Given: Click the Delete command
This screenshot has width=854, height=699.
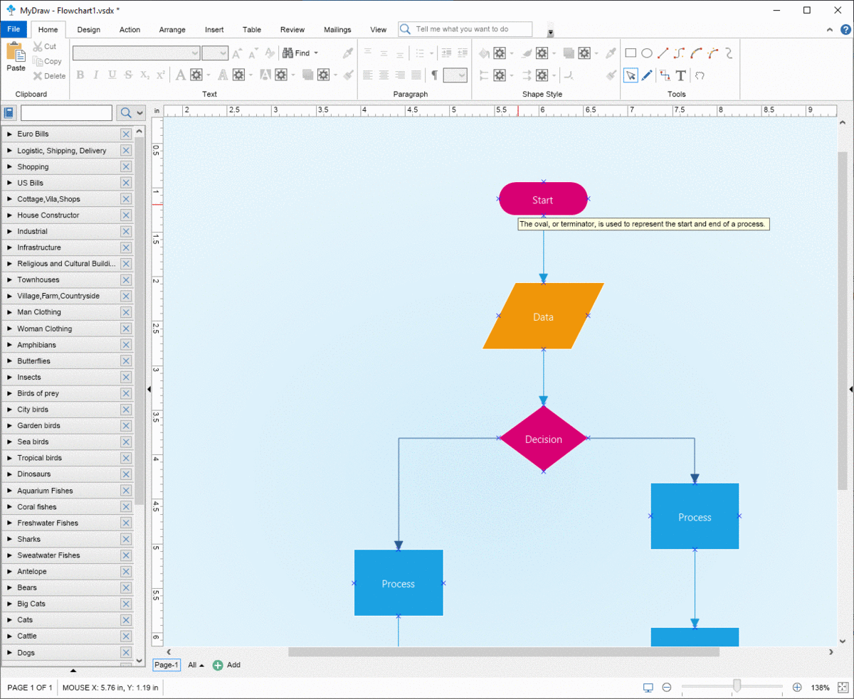Looking at the screenshot, I should tap(48, 76).
